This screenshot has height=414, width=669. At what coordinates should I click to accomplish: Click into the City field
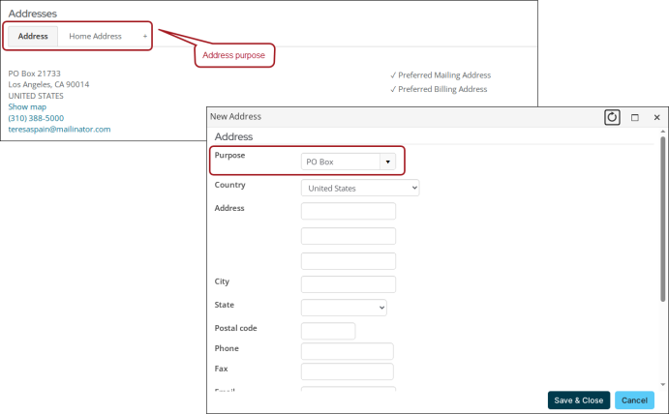(x=349, y=284)
